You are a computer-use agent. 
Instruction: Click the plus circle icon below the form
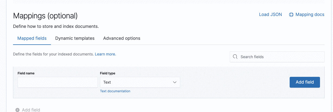coord(17,110)
